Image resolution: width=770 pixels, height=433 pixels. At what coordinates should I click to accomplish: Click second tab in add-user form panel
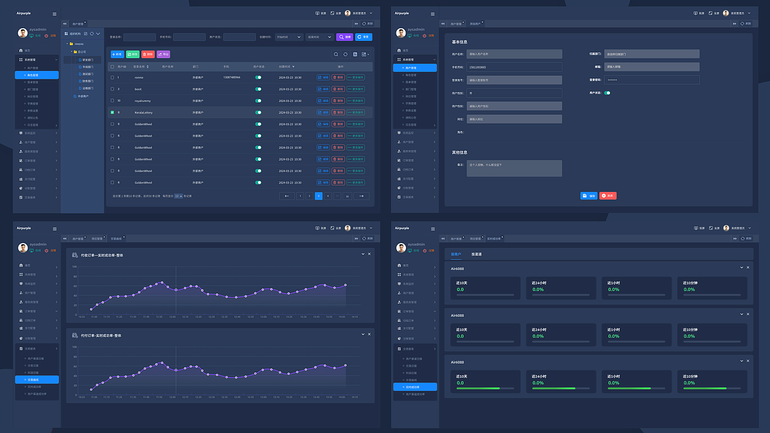pyautogui.click(x=476, y=23)
